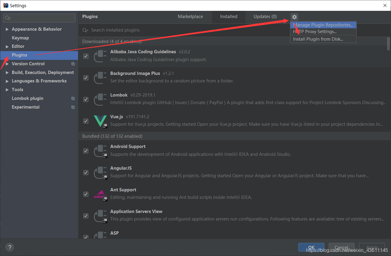Click the Background Image Plus plugin icon
This screenshot has height=256, width=391.
(x=100, y=78)
